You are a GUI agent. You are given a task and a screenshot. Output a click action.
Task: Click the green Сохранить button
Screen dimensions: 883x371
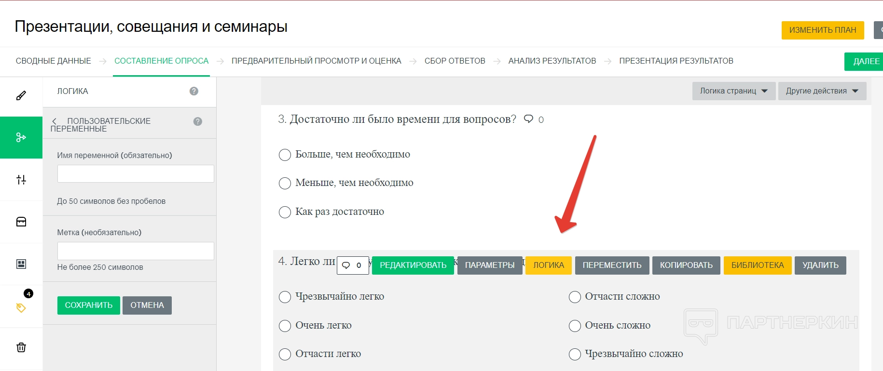tap(89, 305)
